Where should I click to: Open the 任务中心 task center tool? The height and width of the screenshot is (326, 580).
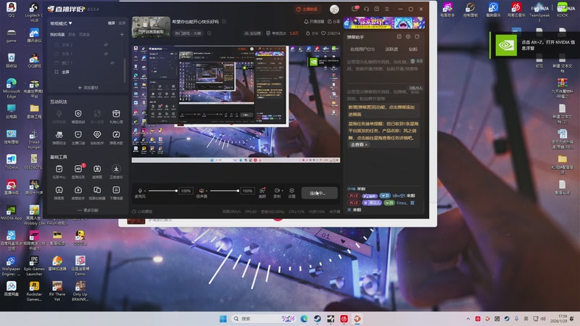click(59, 172)
